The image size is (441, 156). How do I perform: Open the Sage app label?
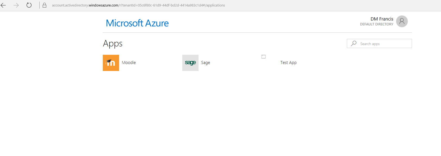point(206,63)
